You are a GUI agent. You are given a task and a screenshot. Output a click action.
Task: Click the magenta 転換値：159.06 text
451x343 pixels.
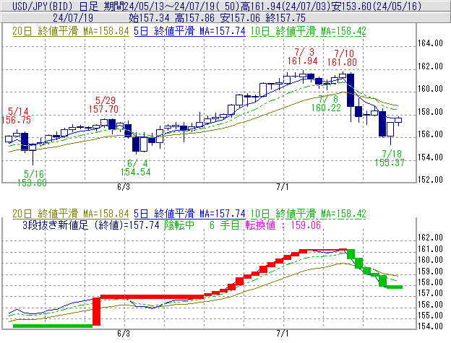pos(283,225)
